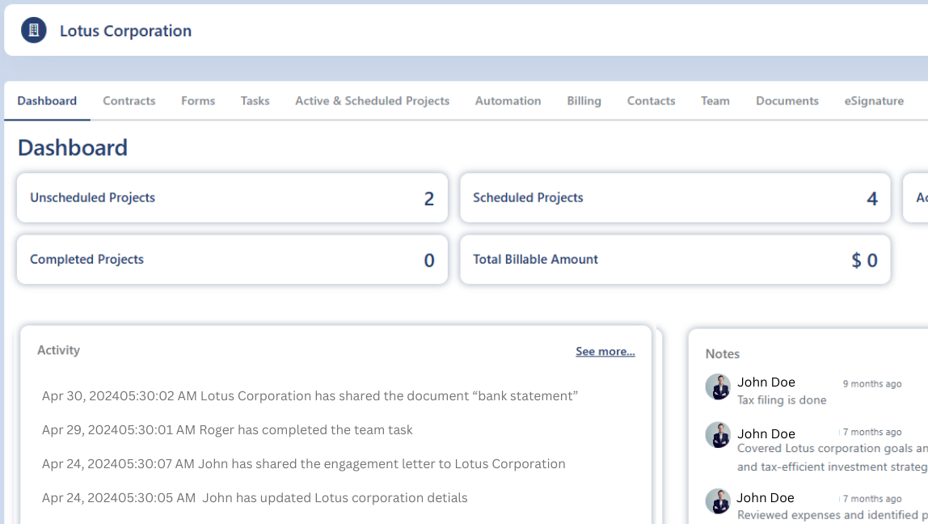Open the Scheduled Projects card

click(675, 198)
